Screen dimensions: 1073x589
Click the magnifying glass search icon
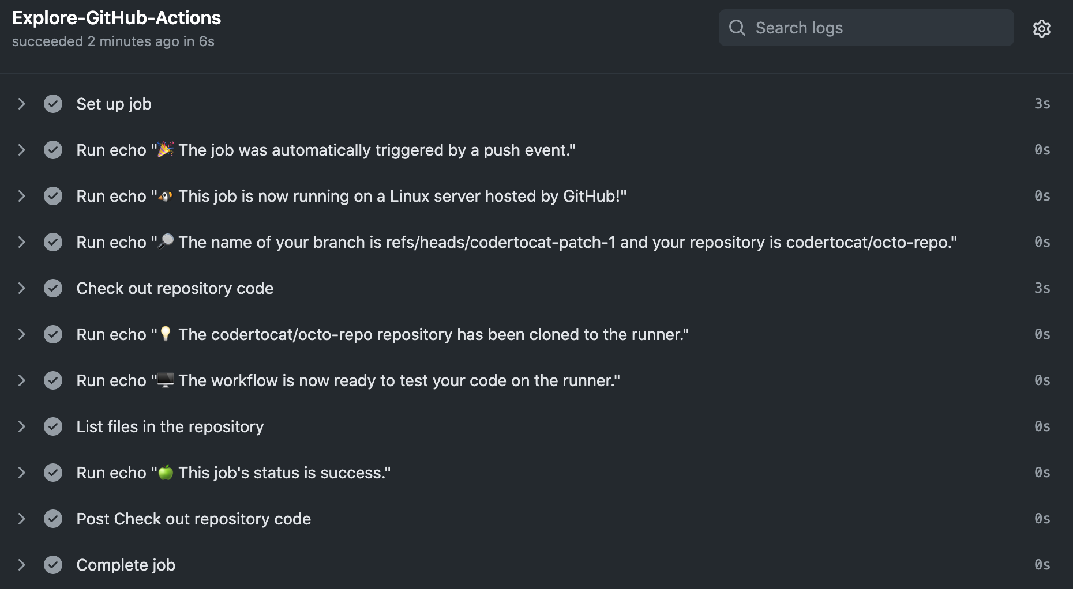coord(737,27)
